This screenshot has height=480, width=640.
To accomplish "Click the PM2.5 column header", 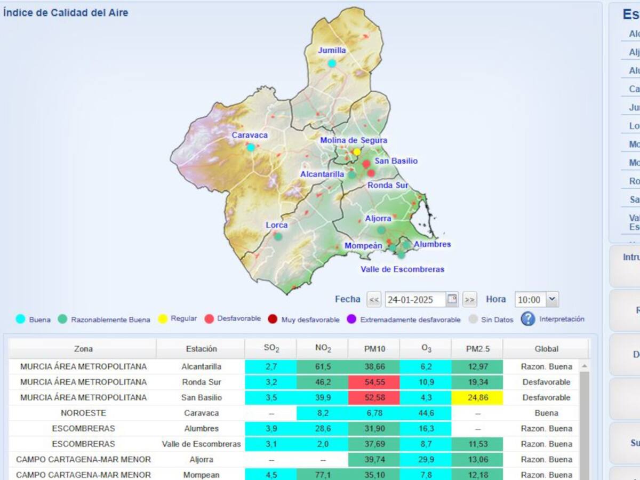I will [x=477, y=349].
